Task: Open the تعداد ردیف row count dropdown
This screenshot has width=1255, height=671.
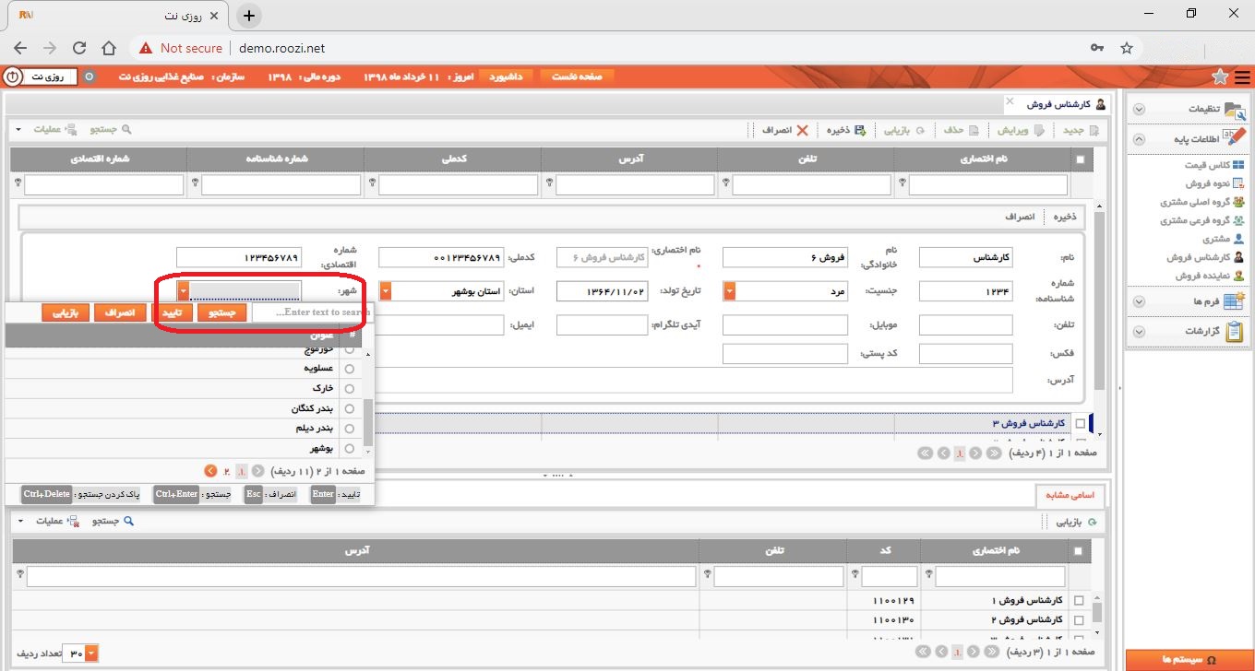Action: point(90,653)
